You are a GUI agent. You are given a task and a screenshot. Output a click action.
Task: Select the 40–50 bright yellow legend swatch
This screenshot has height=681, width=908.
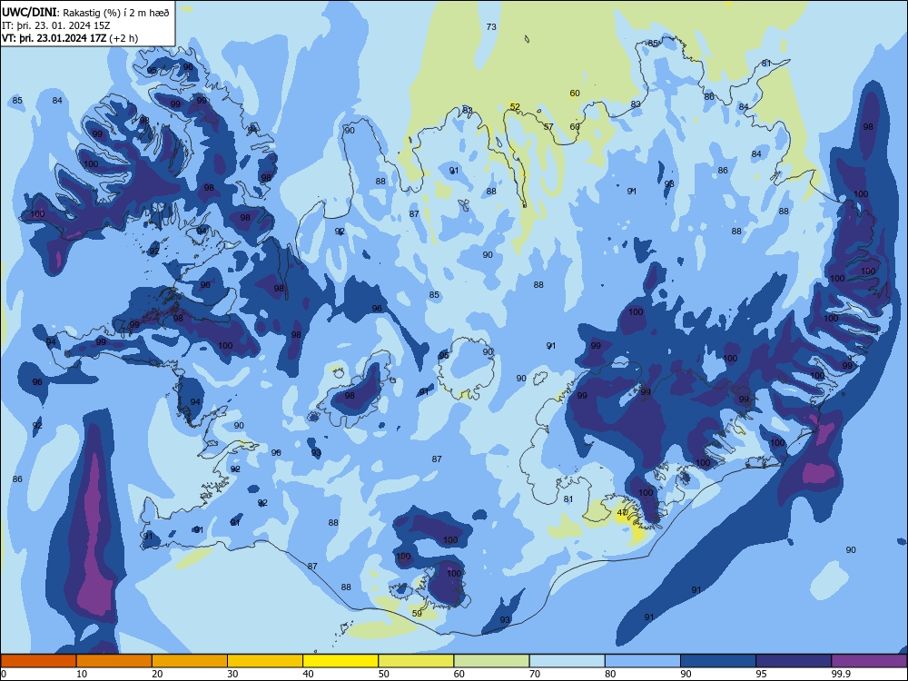[340, 661]
